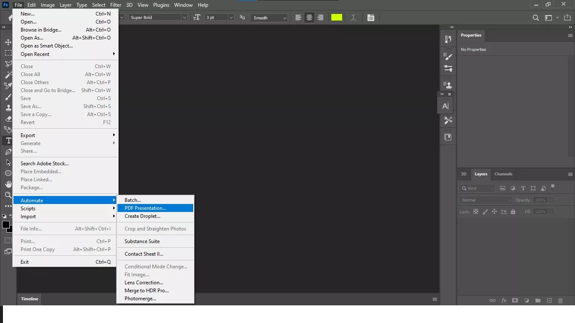Select the Polygonal Lasso tool
This screenshot has height=323, width=575.
click(8, 64)
